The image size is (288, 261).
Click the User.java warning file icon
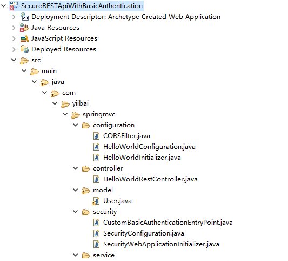[96, 201]
